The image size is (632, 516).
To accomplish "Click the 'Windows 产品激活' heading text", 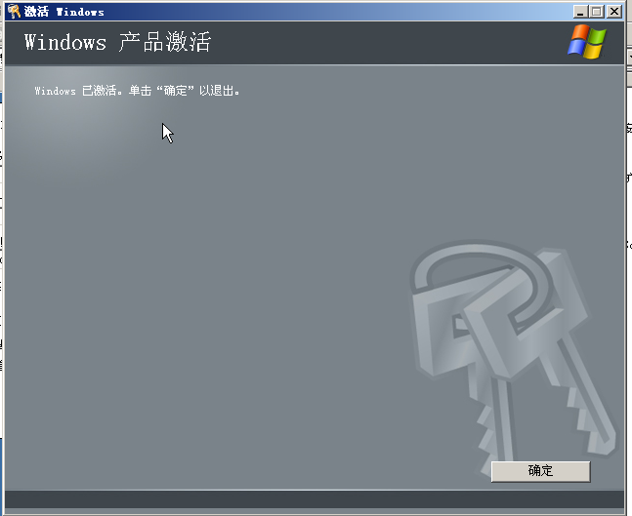I will [117, 42].
